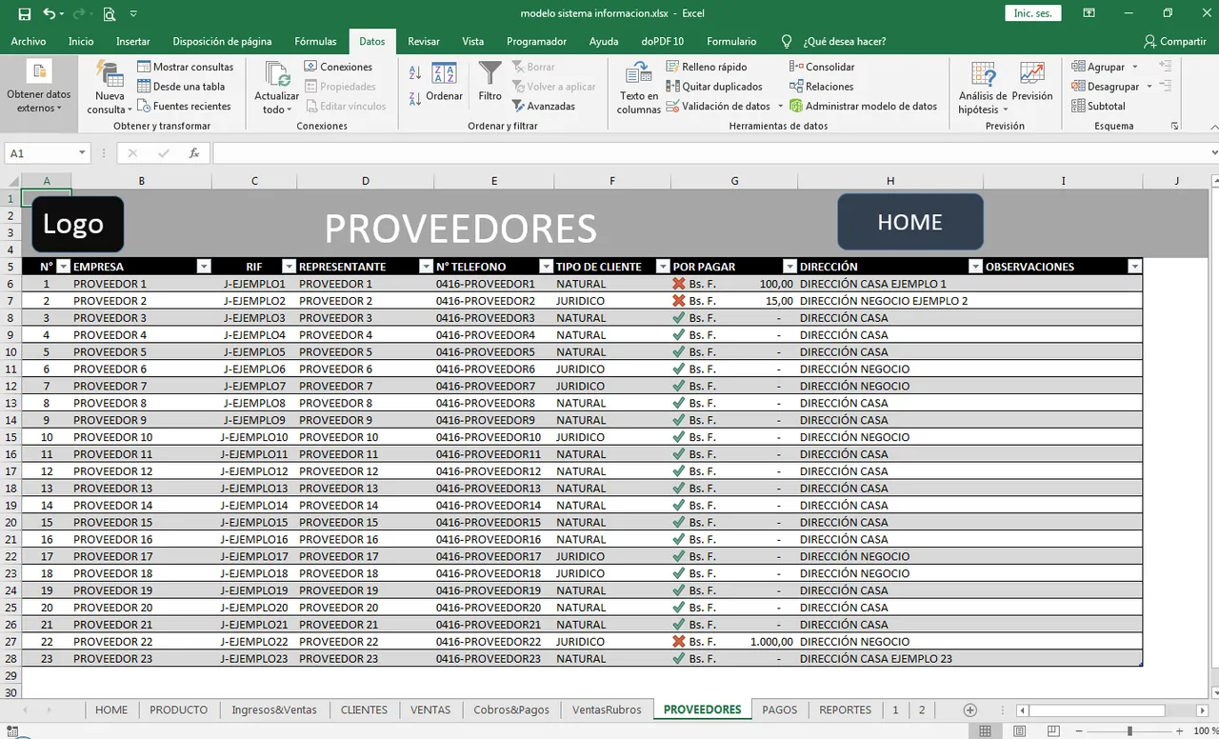The height and width of the screenshot is (739, 1219).
Task: Open the Archivo tab
Action: (29, 41)
